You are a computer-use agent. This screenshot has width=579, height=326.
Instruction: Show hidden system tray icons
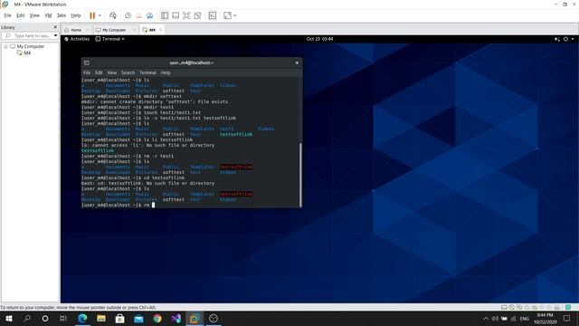486,318
